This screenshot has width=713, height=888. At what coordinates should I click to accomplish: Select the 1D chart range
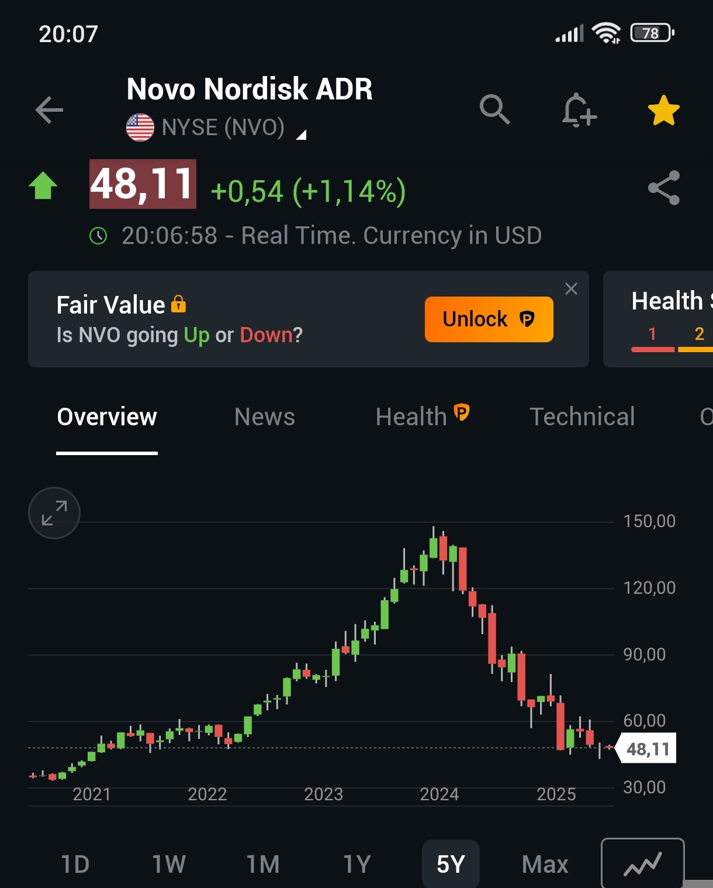[75, 864]
